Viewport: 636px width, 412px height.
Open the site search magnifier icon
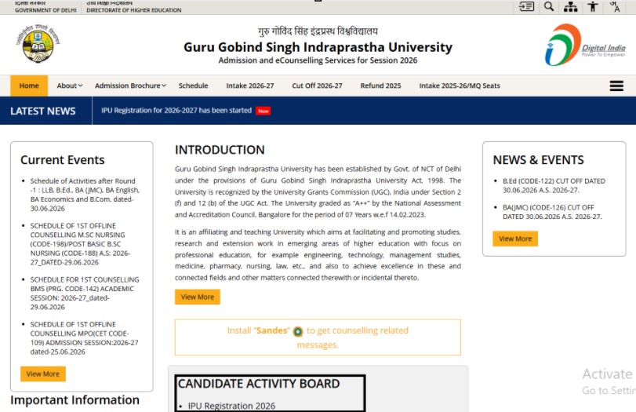(x=549, y=6)
